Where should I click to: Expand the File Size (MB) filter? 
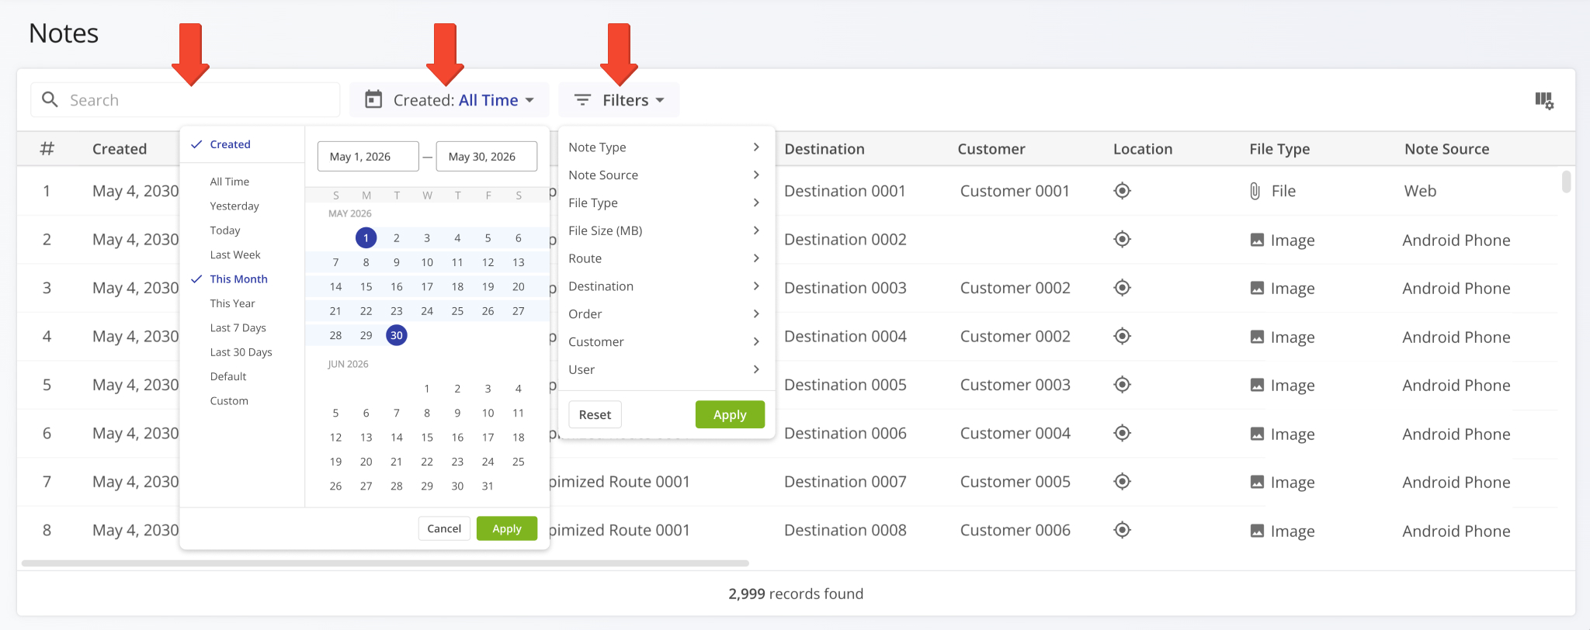point(666,230)
